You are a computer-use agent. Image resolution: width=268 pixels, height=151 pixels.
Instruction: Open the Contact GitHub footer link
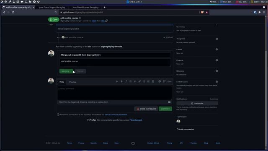click(x=153, y=143)
